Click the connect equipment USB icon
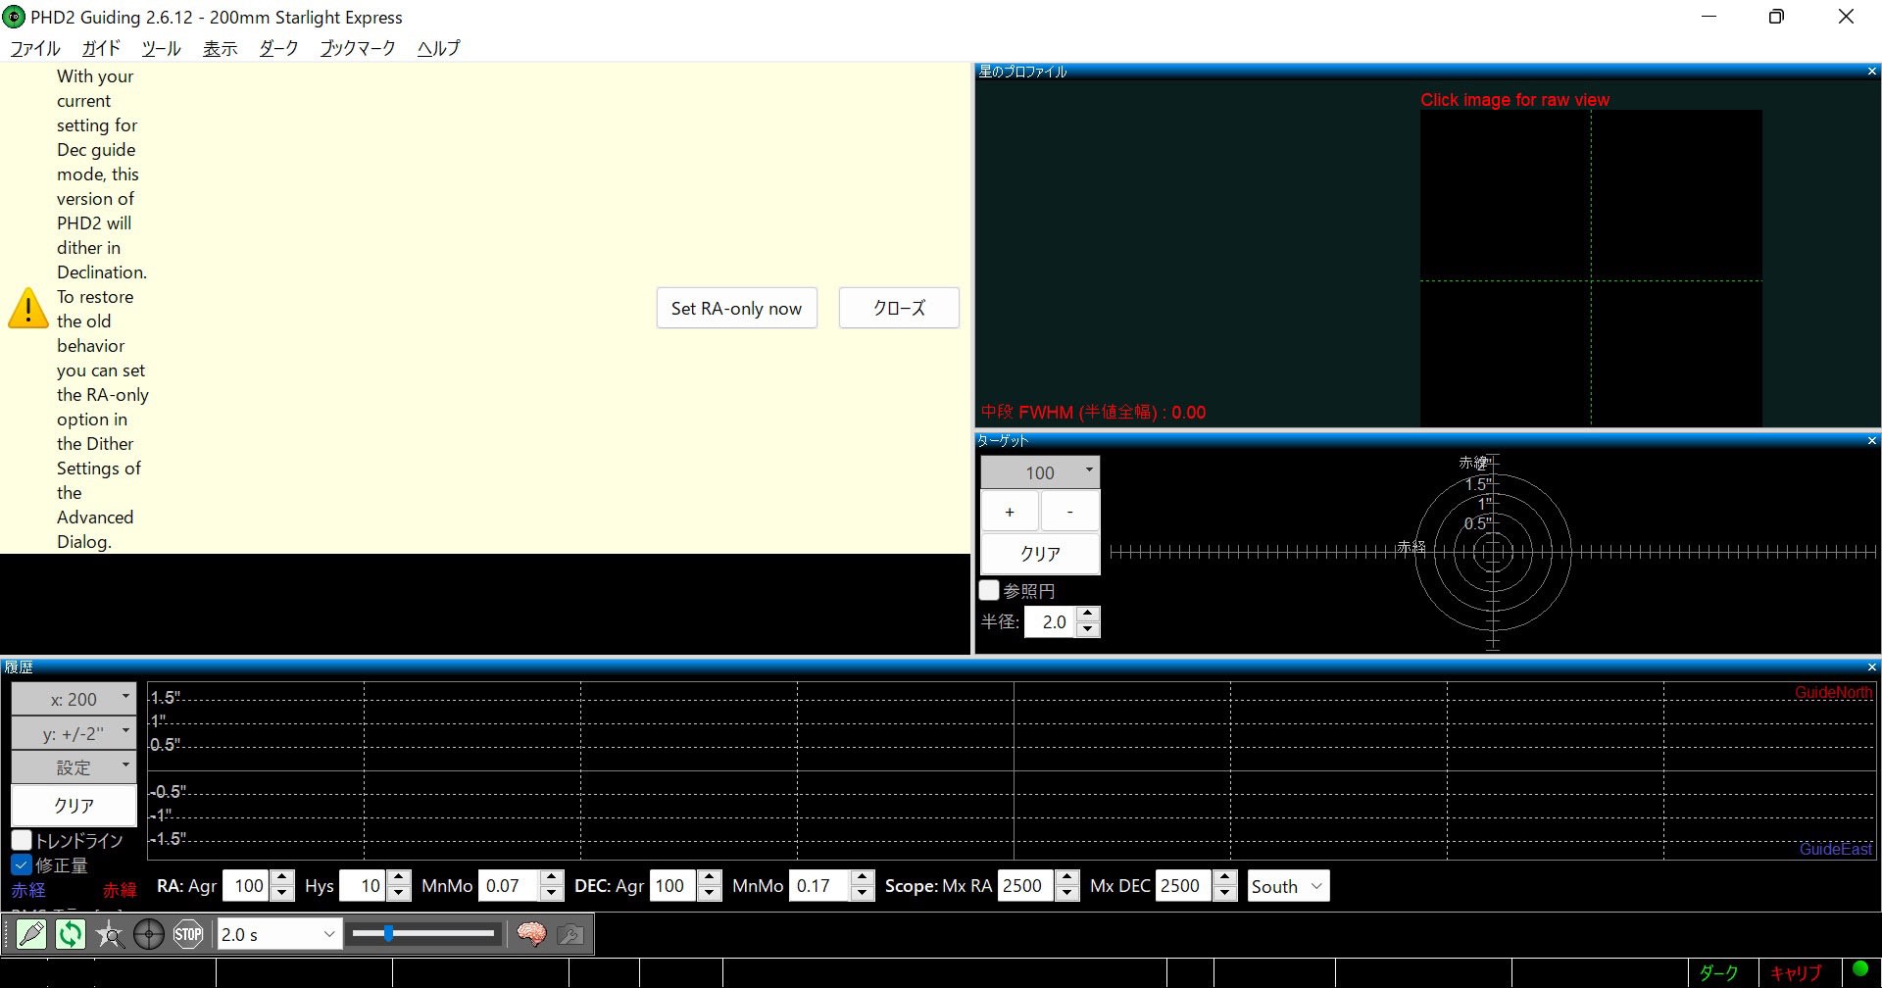This screenshot has width=1882, height=988. [31, 934]
